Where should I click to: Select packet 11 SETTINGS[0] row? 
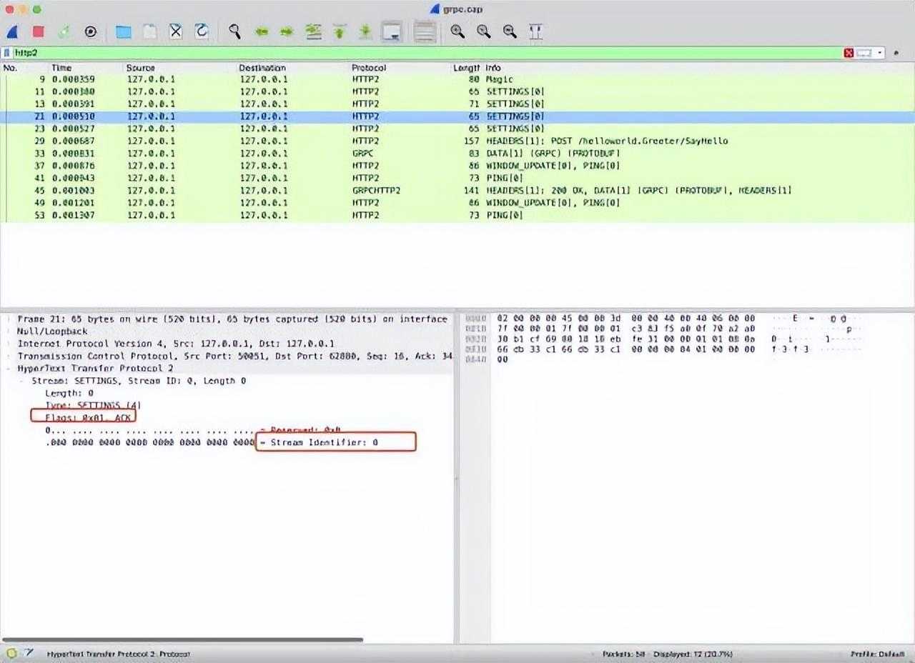(457, 91)
